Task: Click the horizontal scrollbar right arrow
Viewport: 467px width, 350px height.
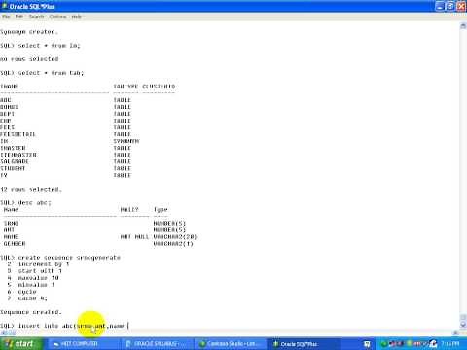Action: click(455, 332)
